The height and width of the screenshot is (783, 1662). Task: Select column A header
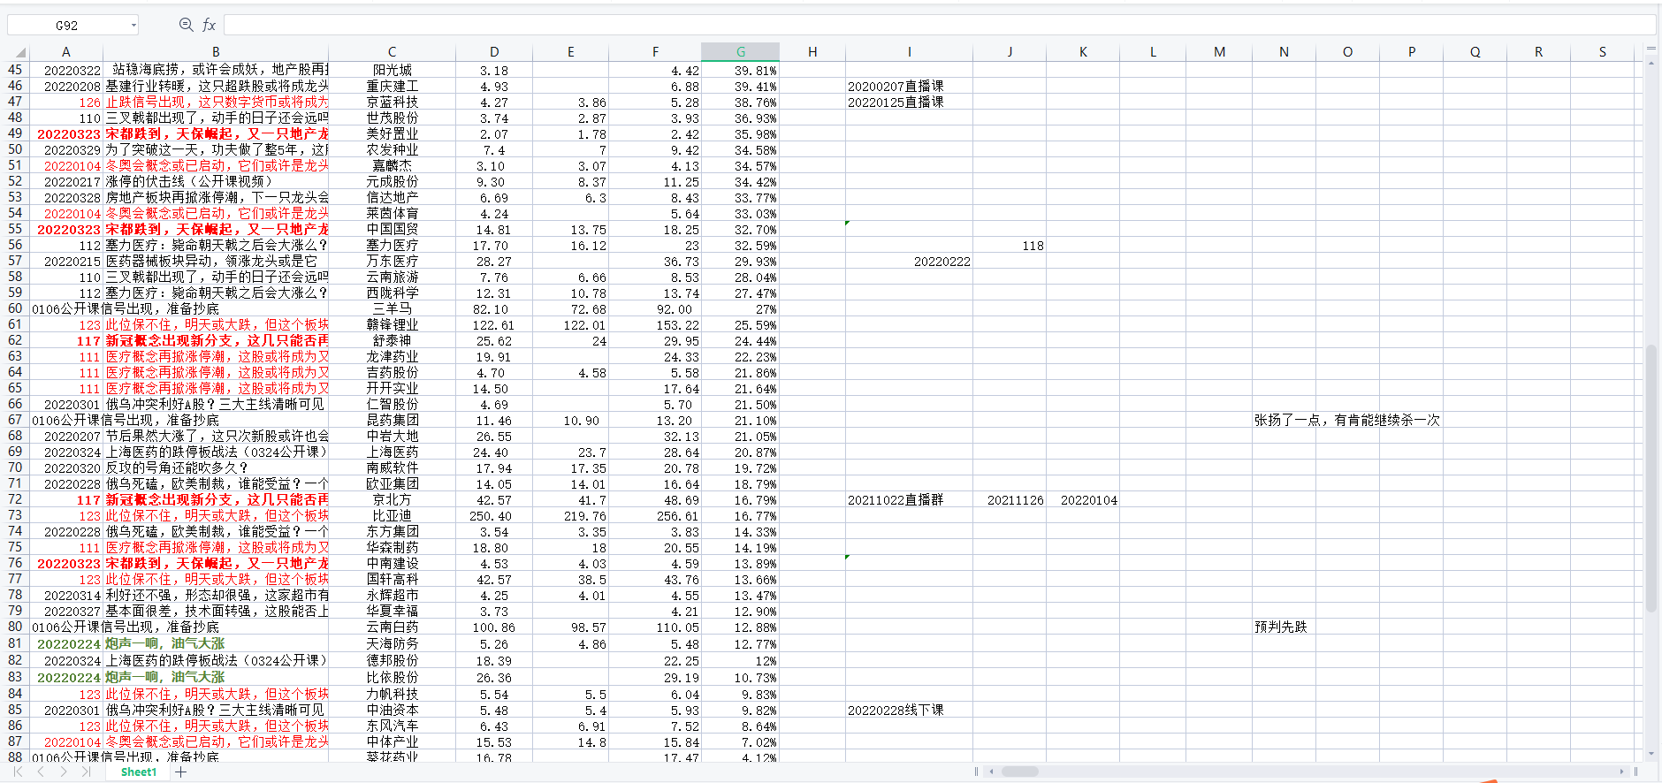click(x=66, y=52)
